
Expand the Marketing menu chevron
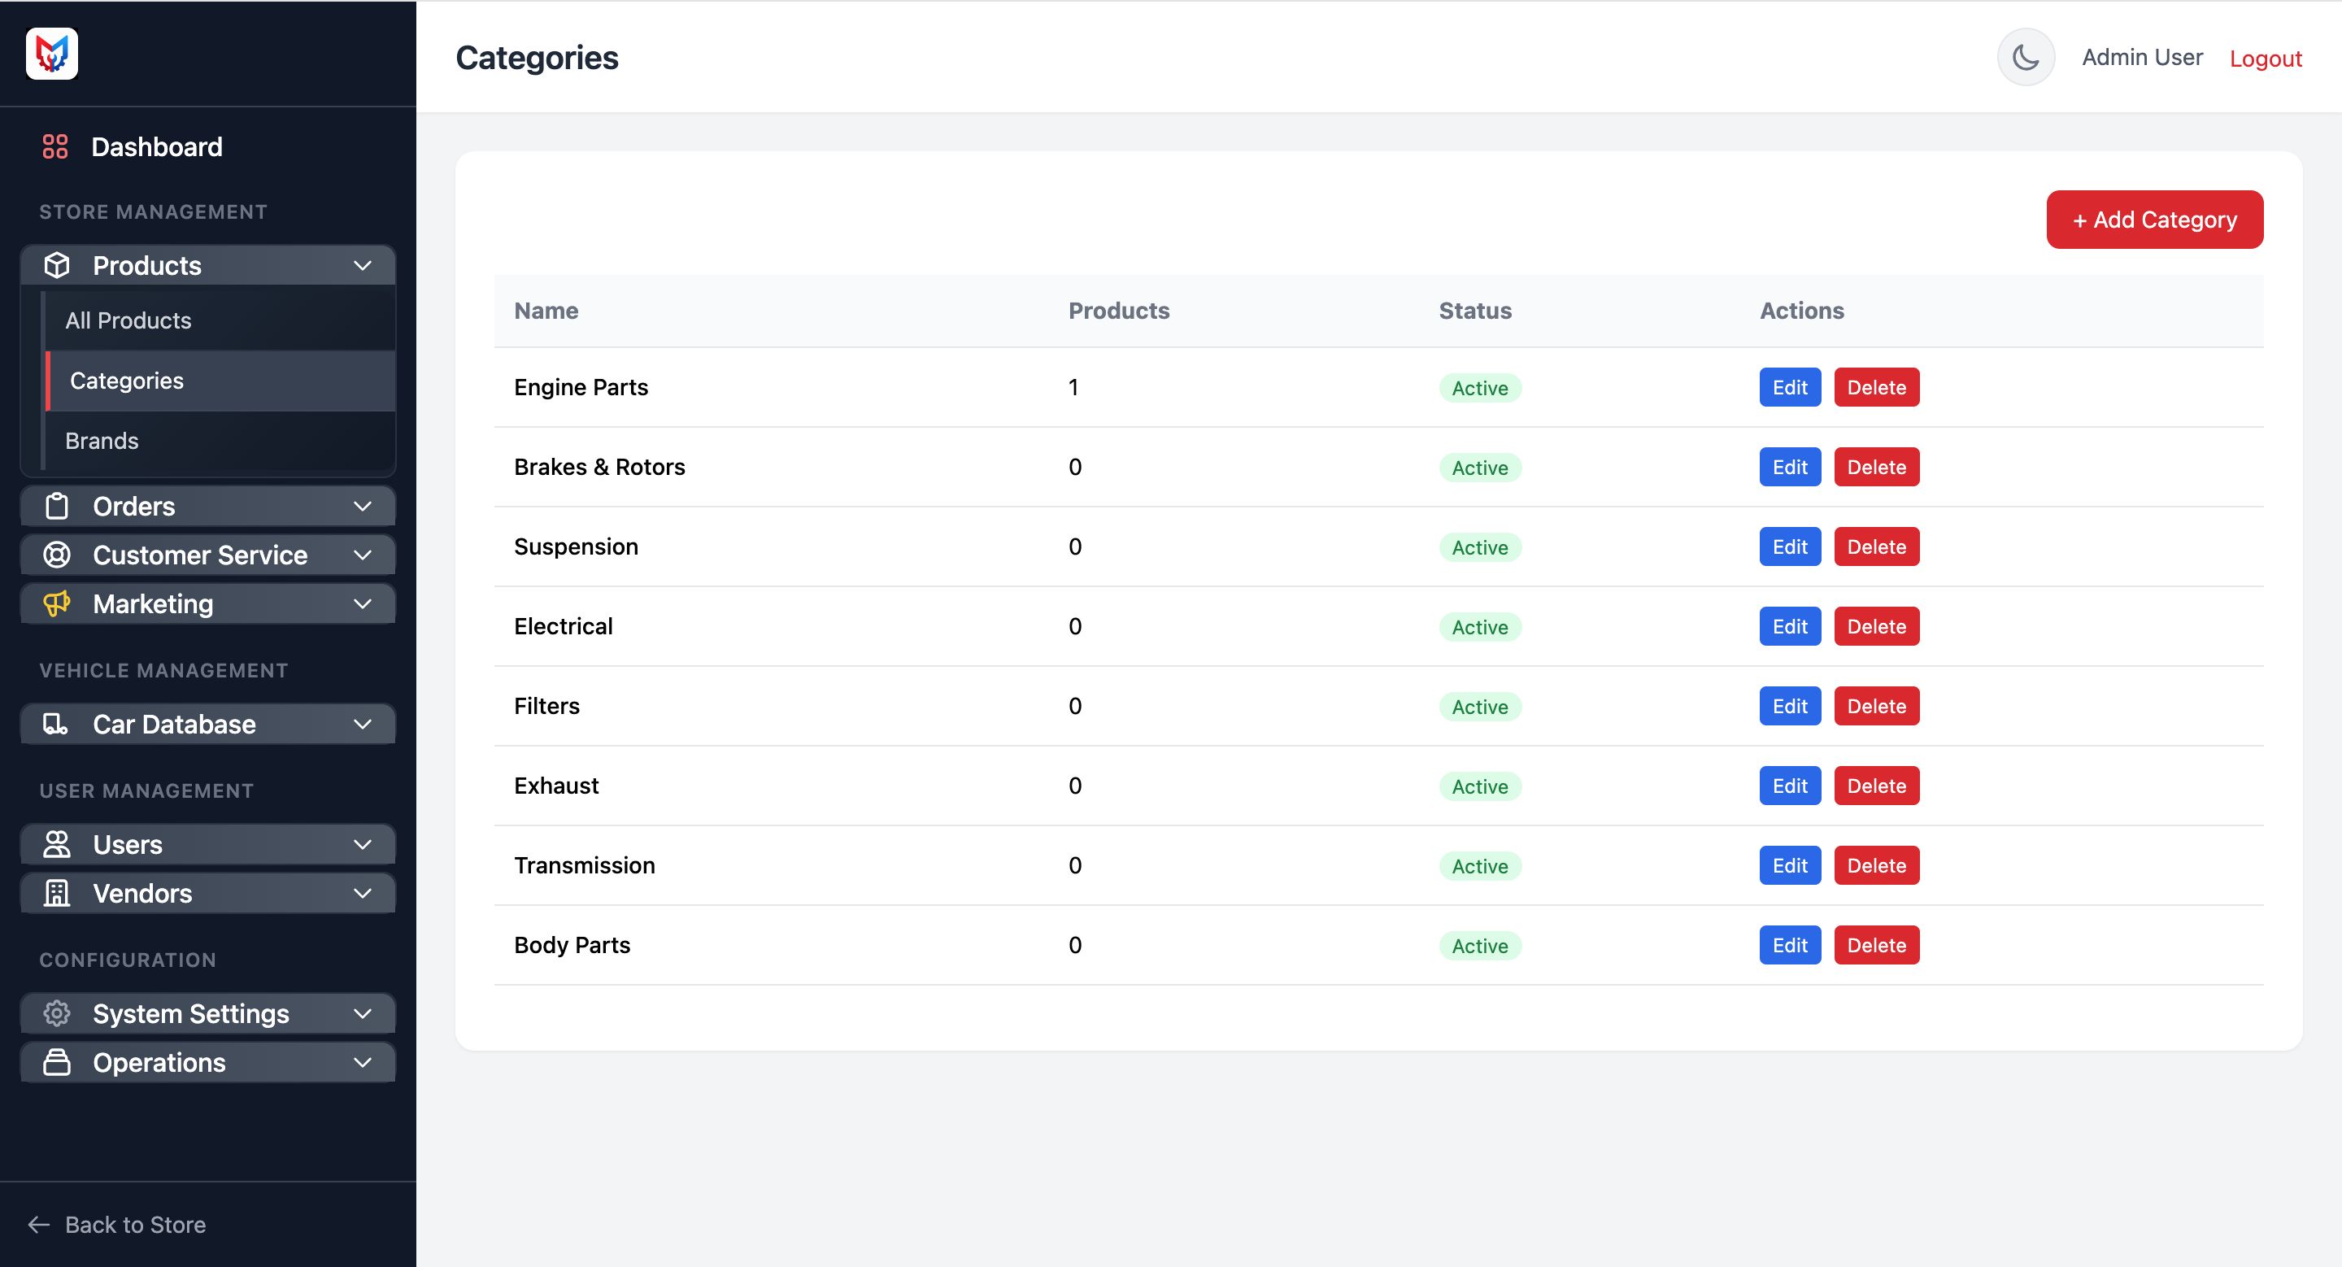(x=363, y=603)
